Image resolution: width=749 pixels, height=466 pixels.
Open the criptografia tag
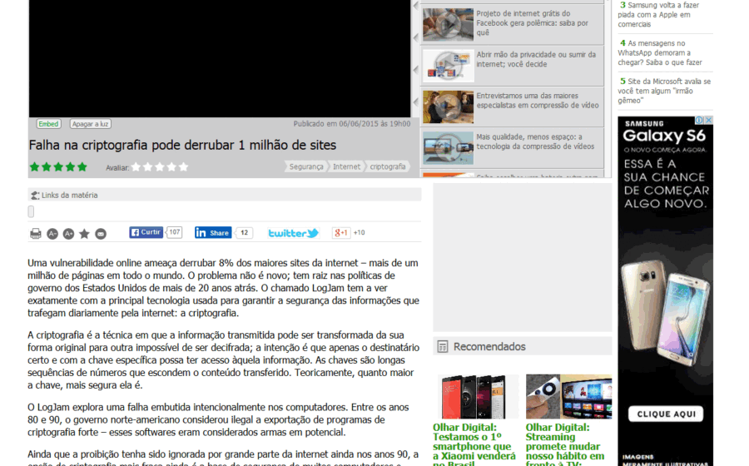(x=388, y=166)
